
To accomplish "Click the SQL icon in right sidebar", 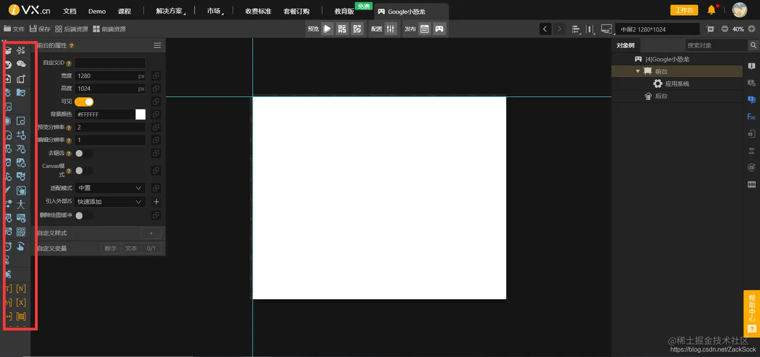I will [751, 184].
